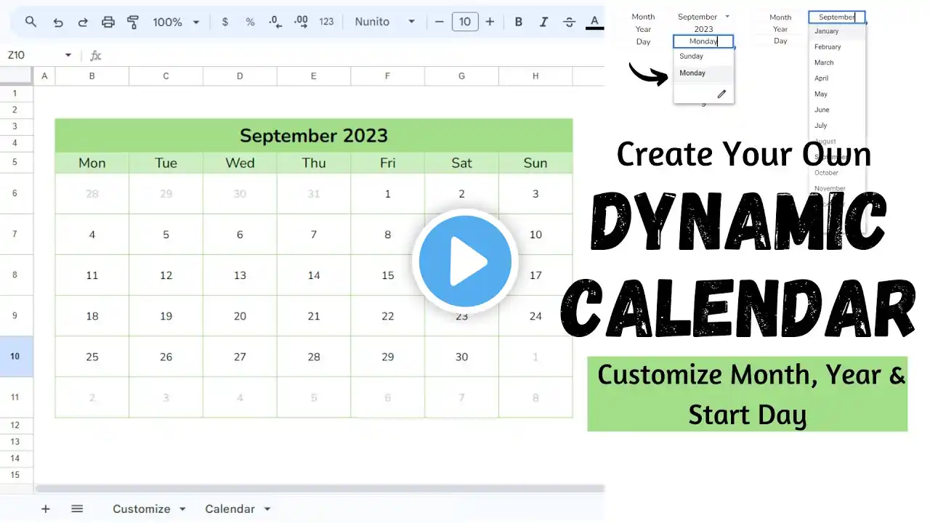Click the pencil edit icon in dropdown
The image size is (930, 523).
pos(721,94)
